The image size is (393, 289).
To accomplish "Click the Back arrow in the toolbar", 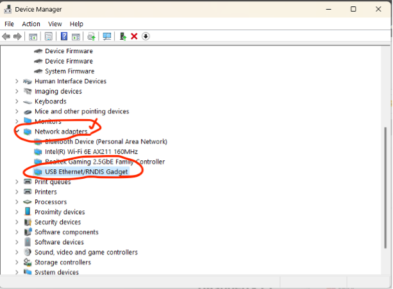I will tap(7, 37).
